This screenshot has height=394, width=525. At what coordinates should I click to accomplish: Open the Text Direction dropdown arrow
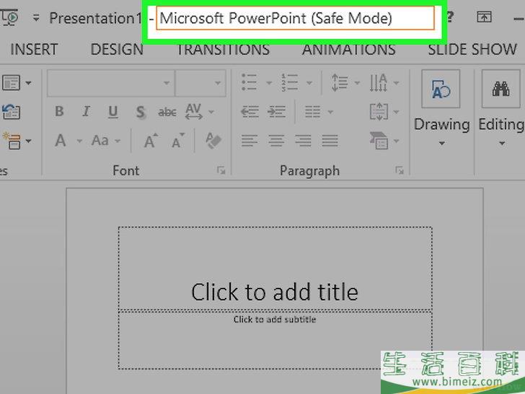[397, 83]
